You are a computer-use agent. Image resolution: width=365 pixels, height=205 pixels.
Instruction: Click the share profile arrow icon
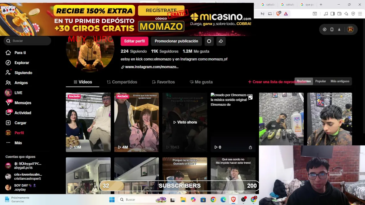pyautogui.click(x=221, y=41)
